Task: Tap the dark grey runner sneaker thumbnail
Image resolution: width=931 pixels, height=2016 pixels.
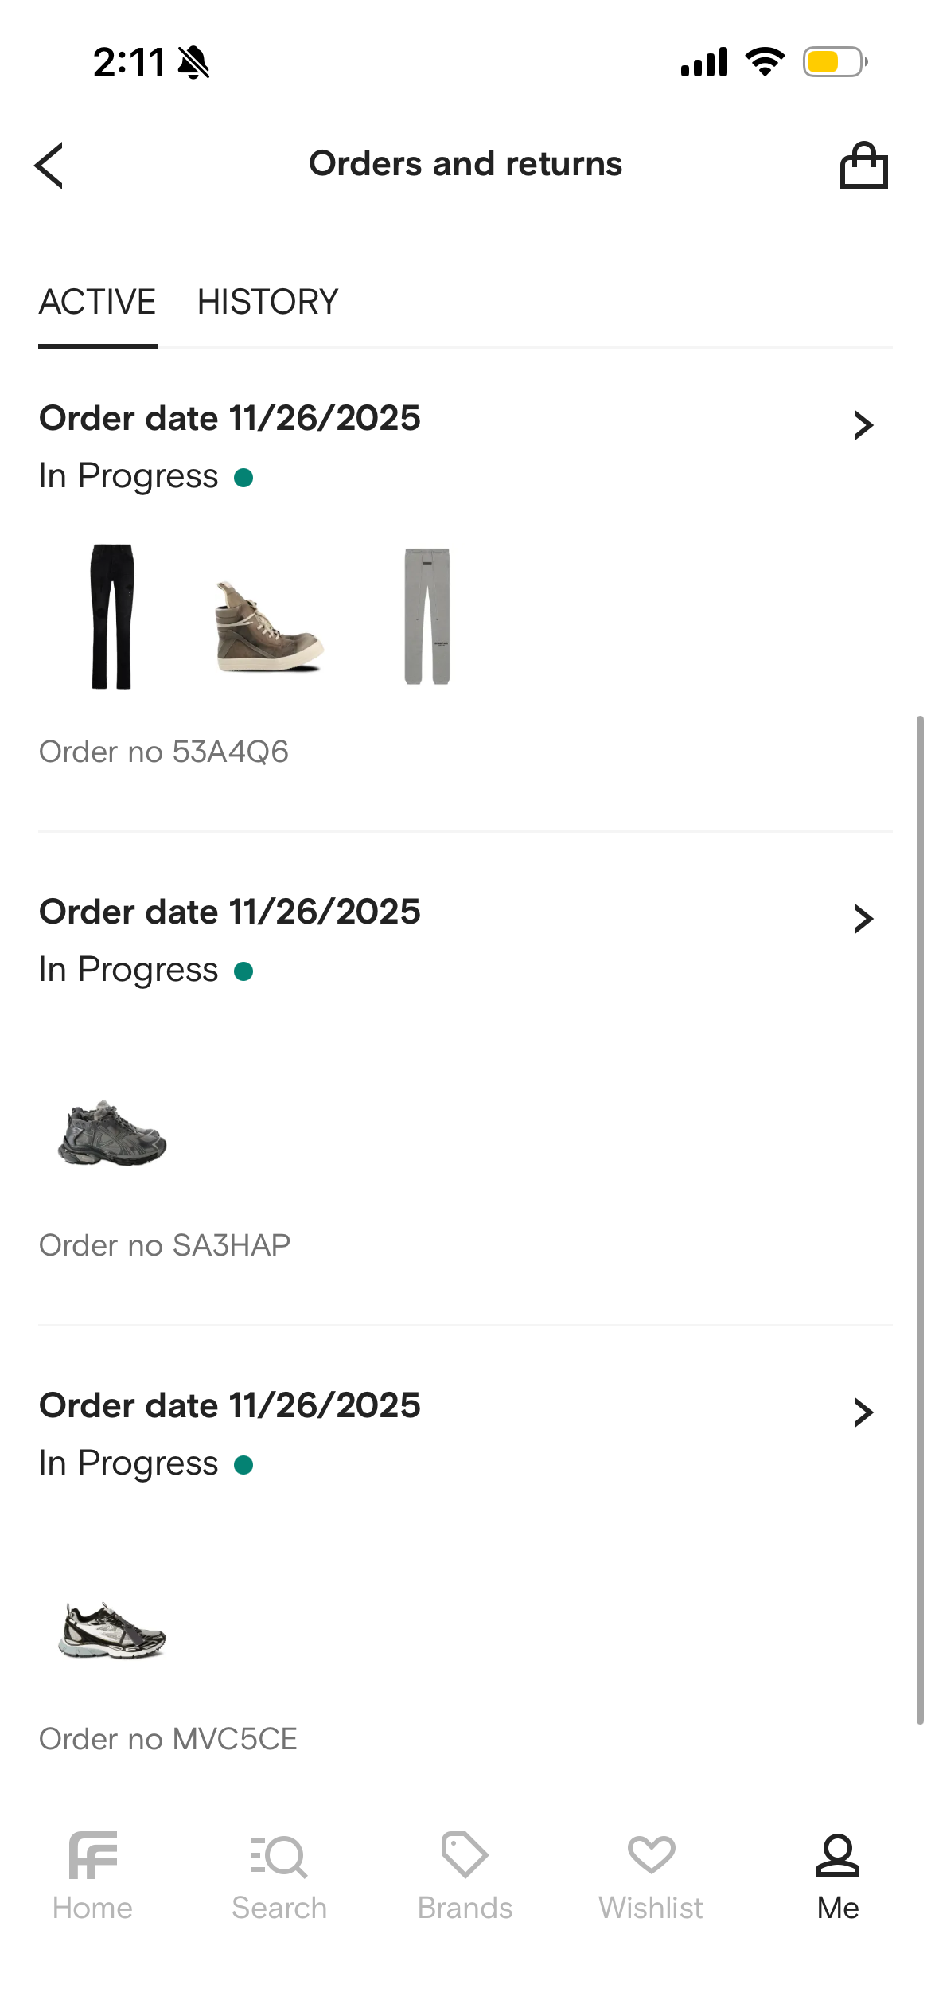Action: [x=112, y=1132]
